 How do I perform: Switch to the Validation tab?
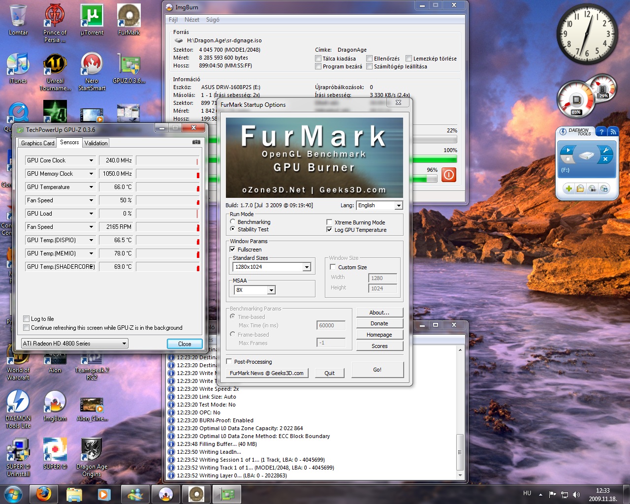coord(96,143)
